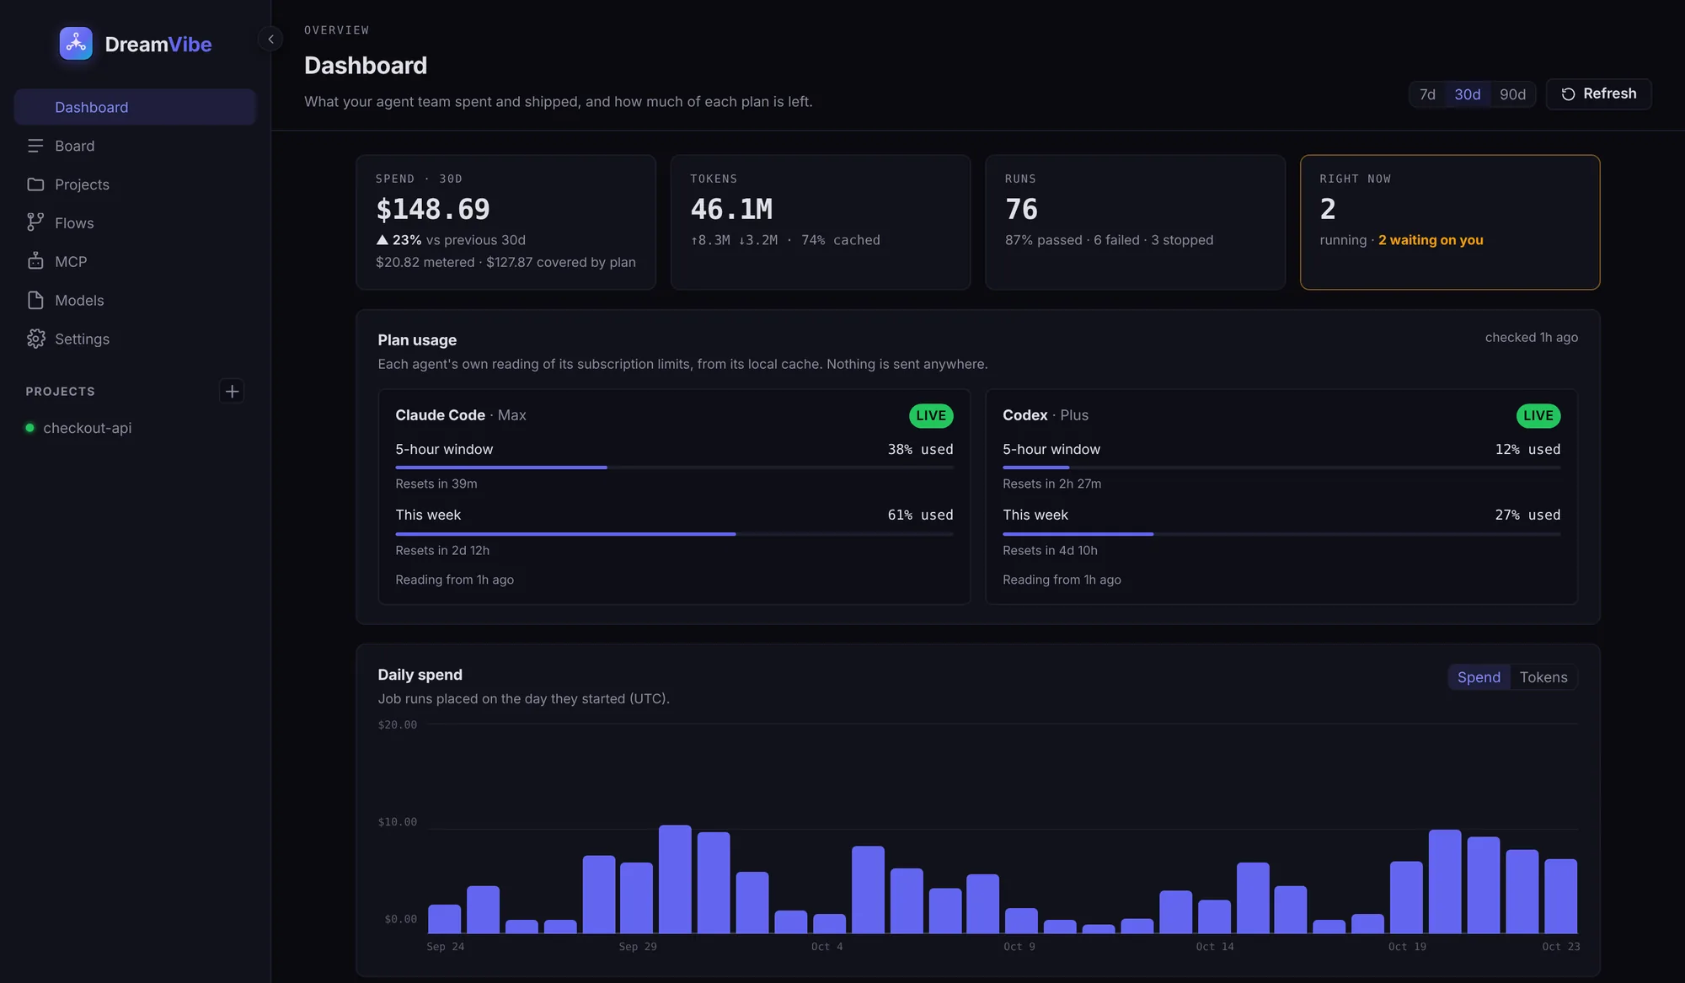The height and width of the screenshot is (983, 1685).
Task: Click 'checked 1h ago' text
Action: coord(1531,337)
